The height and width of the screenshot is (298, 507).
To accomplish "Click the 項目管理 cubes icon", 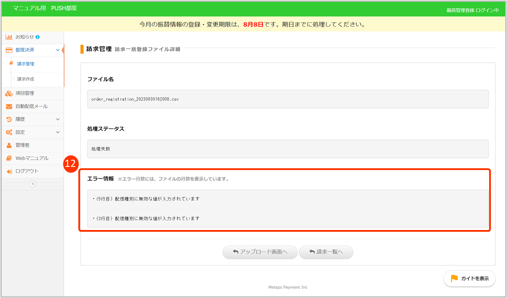I will tap(9, 94).
